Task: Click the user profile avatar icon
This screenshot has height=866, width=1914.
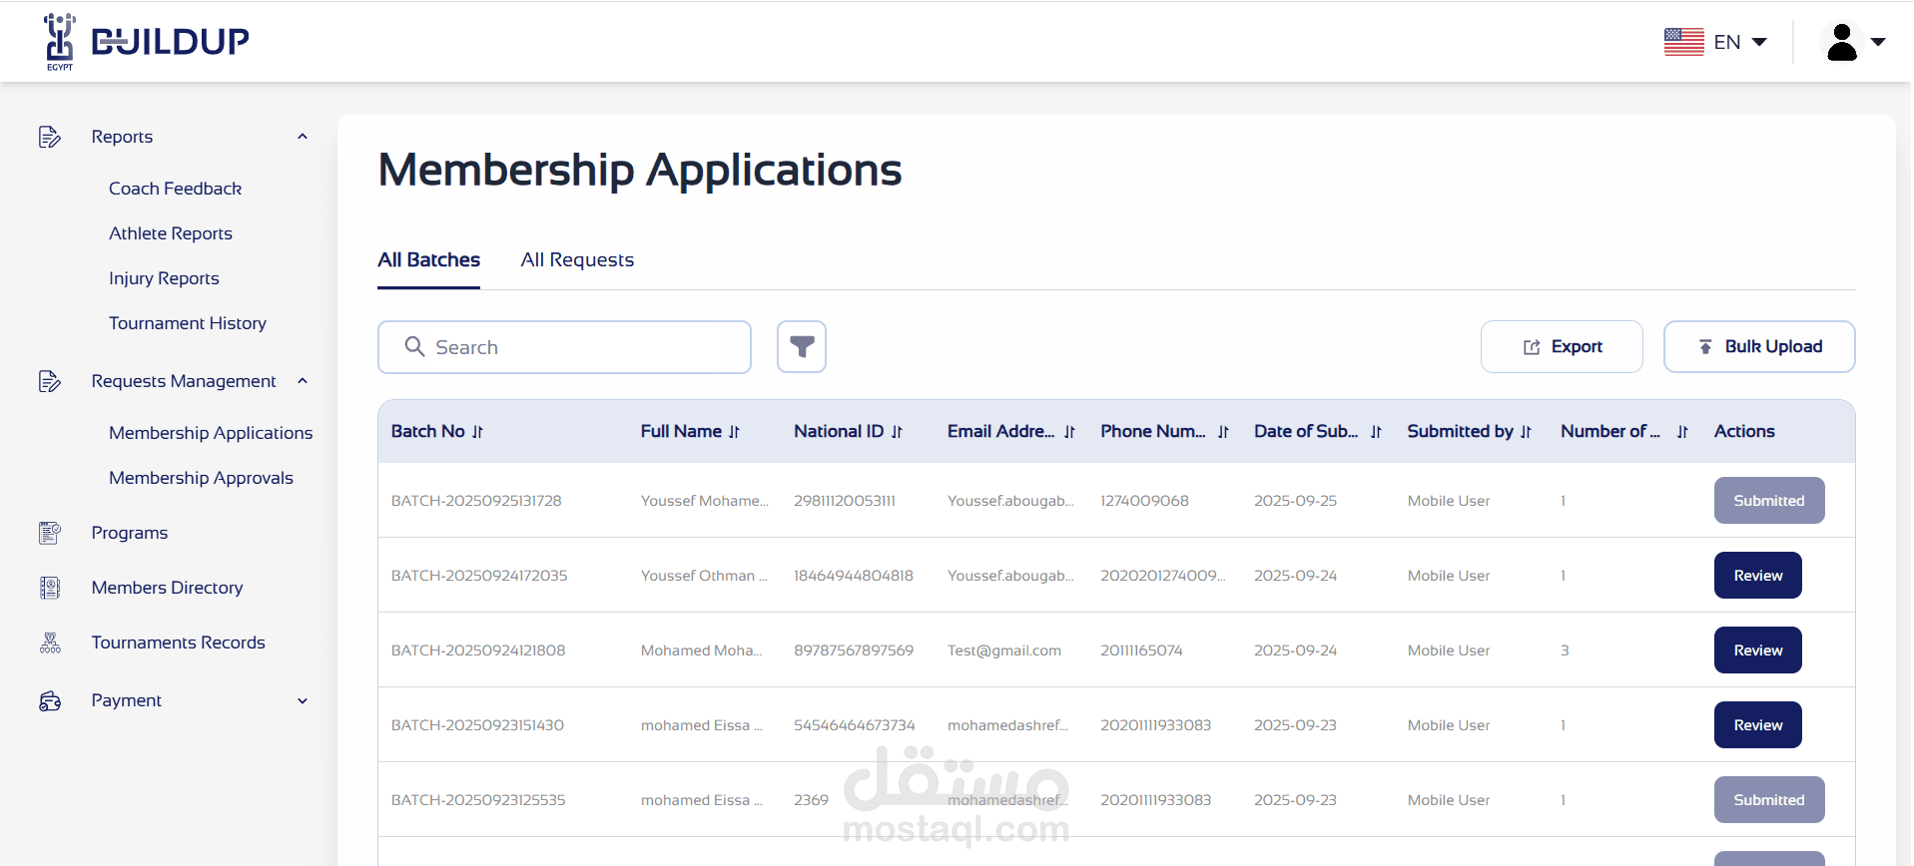Action: point(1841,42)
